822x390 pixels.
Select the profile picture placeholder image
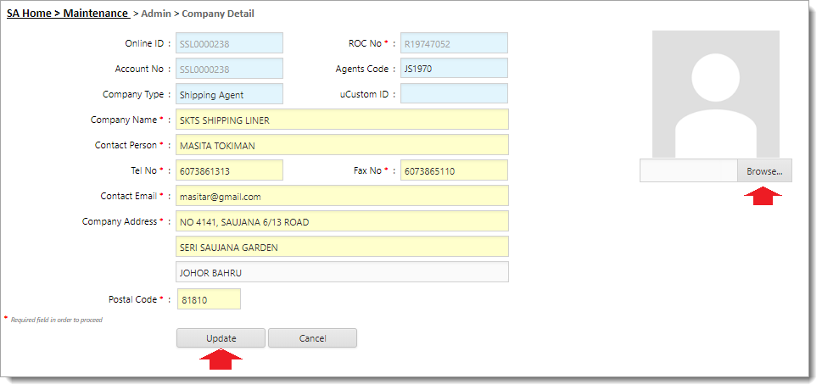pyautogui.click(x=715, y=94)
